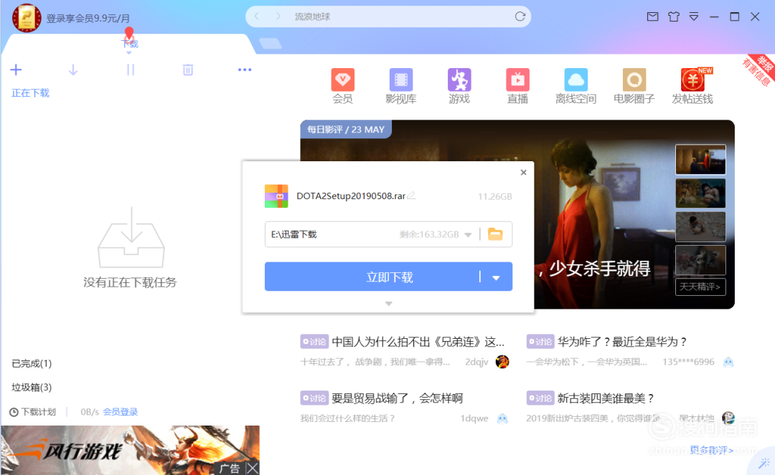Click the 举报有害信息 corner ribbon

click(758, 69)
